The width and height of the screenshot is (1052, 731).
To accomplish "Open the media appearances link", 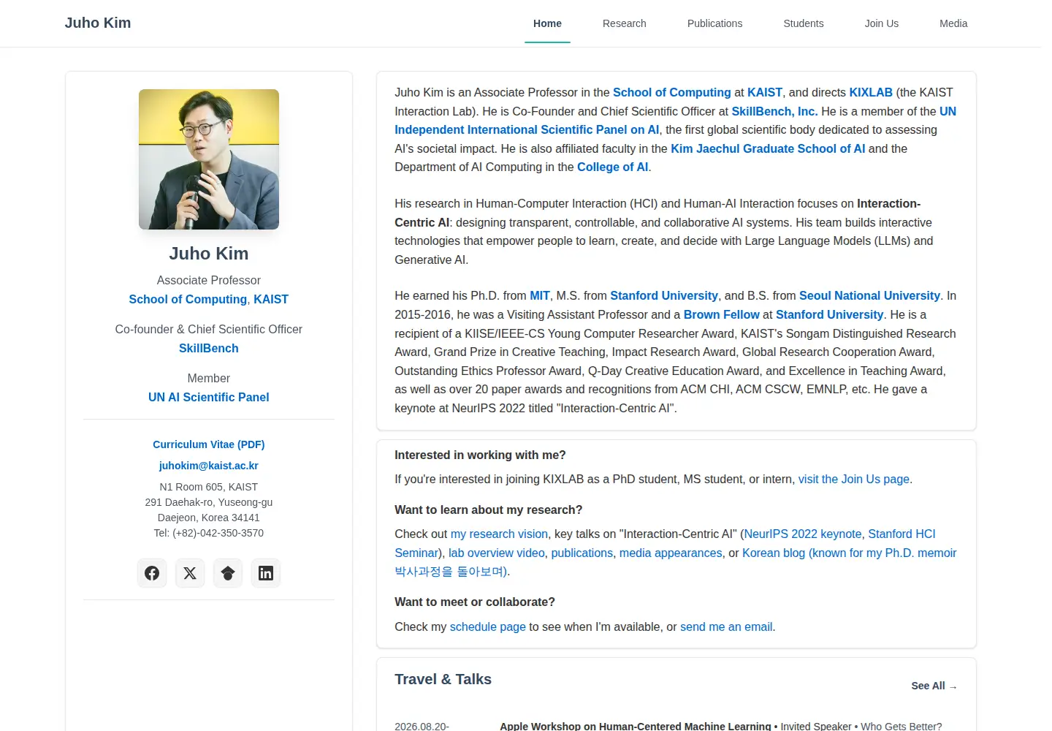I will coord(671,553).
